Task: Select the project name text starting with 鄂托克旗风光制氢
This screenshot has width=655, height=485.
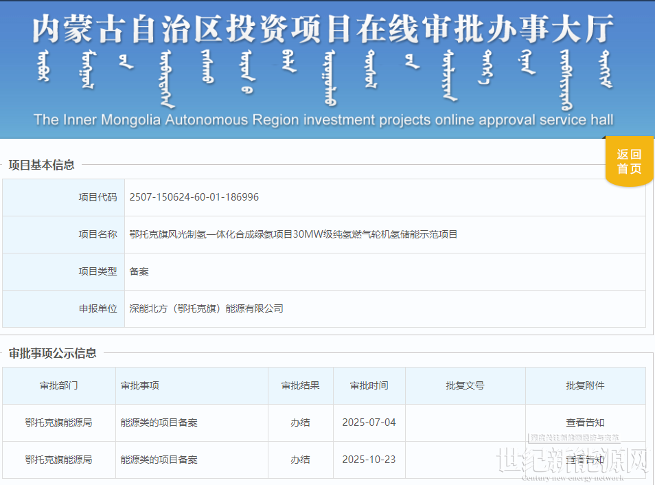Action: pos(293,234)
